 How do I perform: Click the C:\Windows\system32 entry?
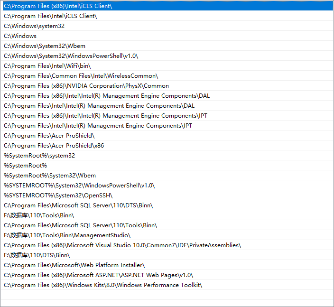167,26
